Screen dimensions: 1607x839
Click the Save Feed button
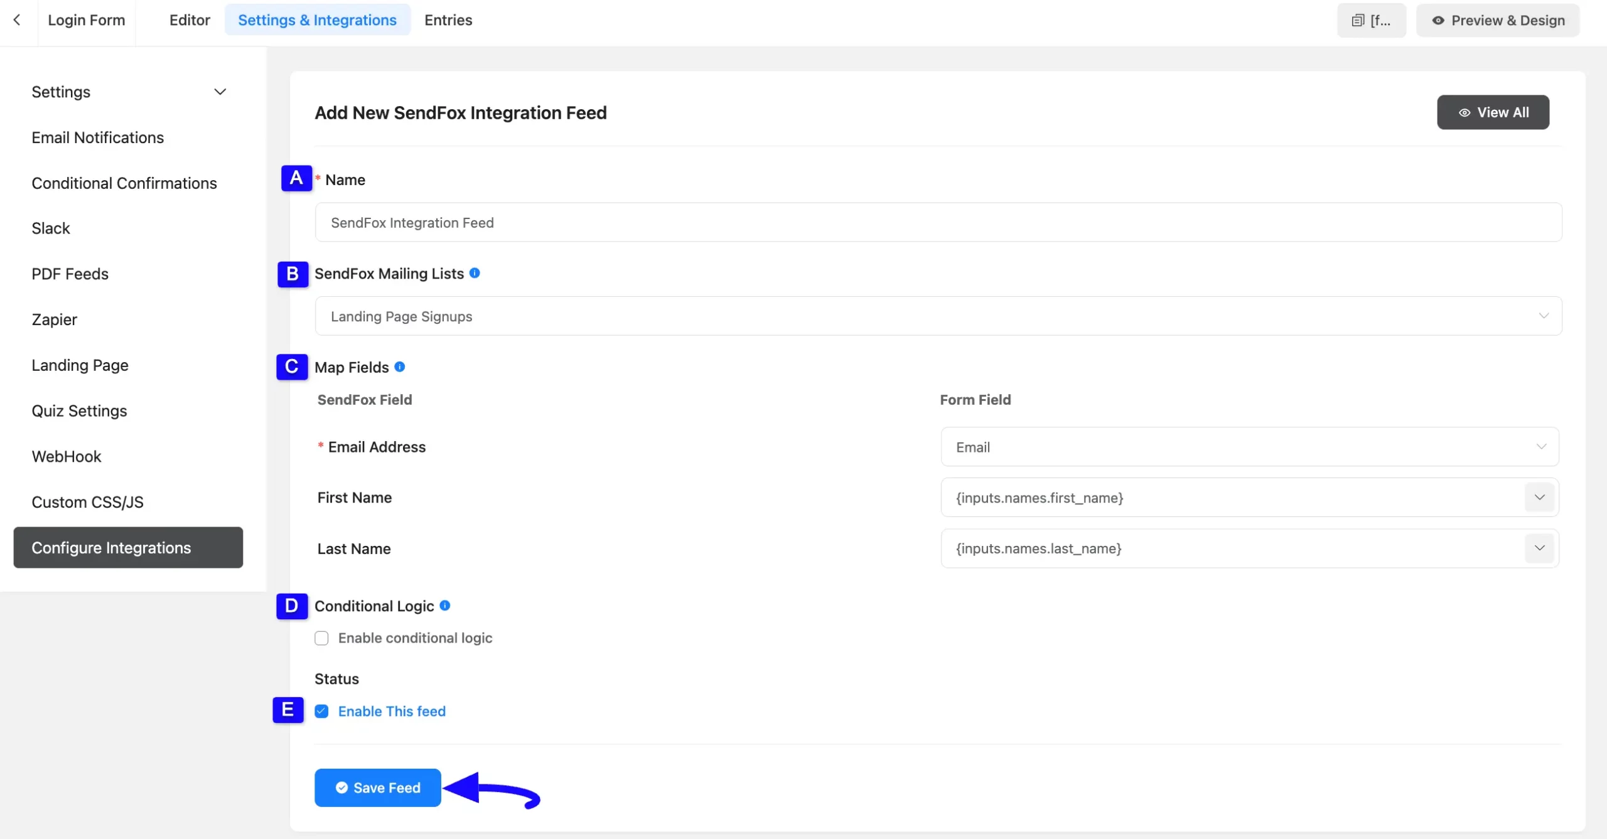[377, 788]
